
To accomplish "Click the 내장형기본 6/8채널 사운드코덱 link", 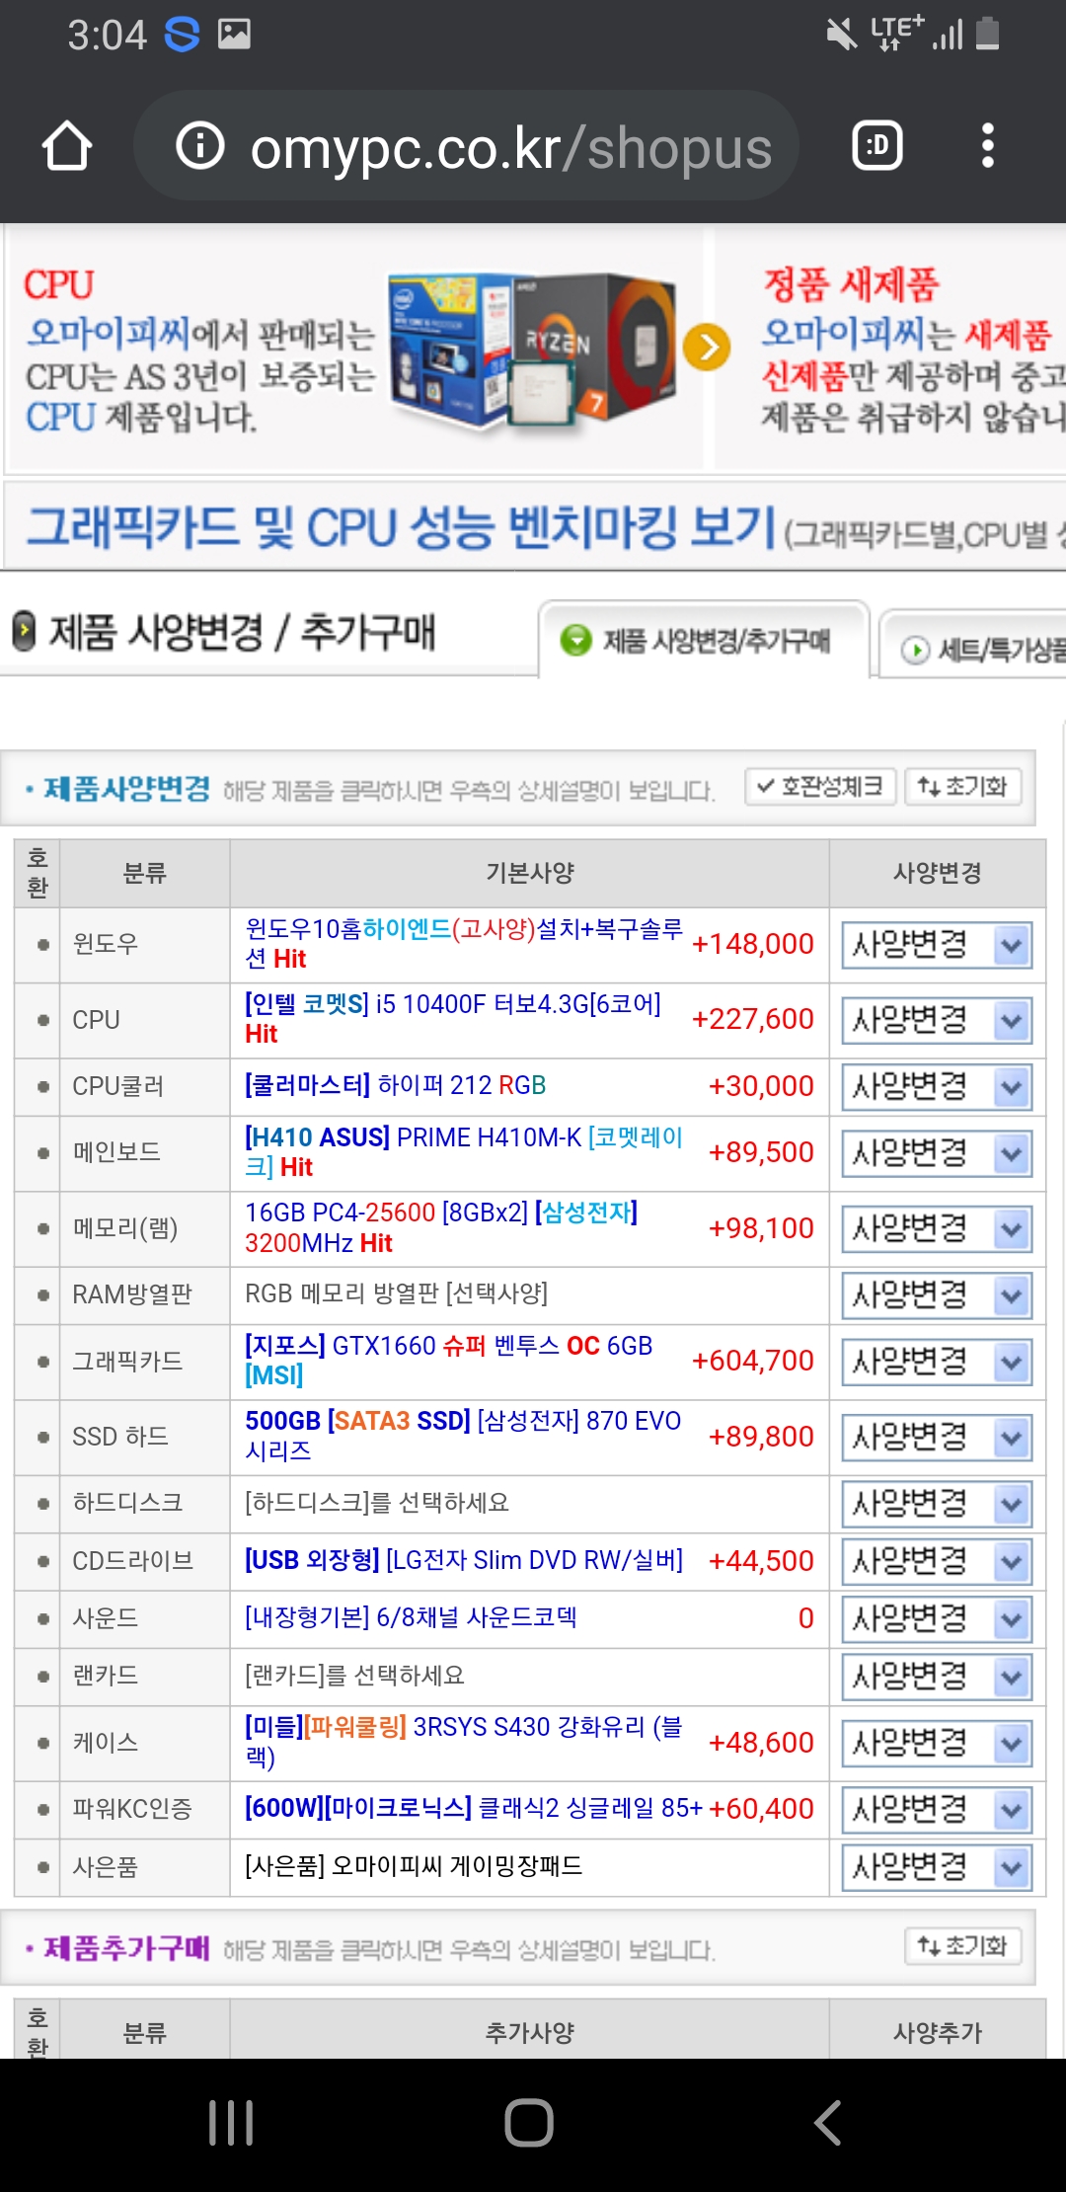I will pyautogui.click(x=411, y=1617).
